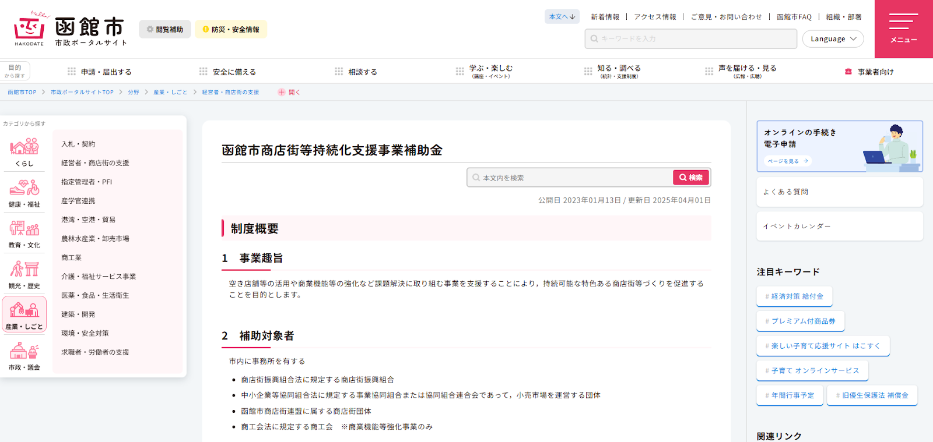Select 産学官連携 in sidebar
This screenshot has width=933, height=442.
click(78, 201)
